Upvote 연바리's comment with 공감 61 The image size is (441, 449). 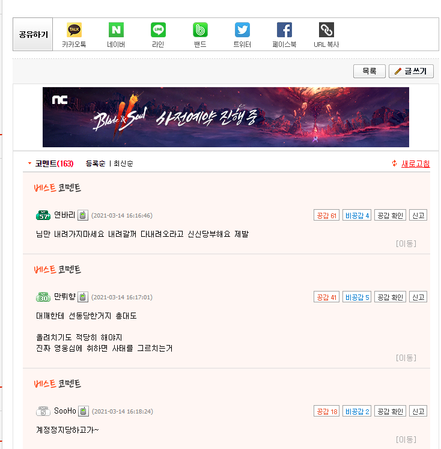pyautogui.click(x=326, y=215)
